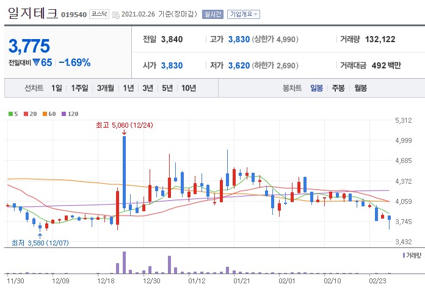The width and height of the screenshot is (425, 290).
Task: Click the purple 120-day moving average swatch
Action: (x=64, y=114)
